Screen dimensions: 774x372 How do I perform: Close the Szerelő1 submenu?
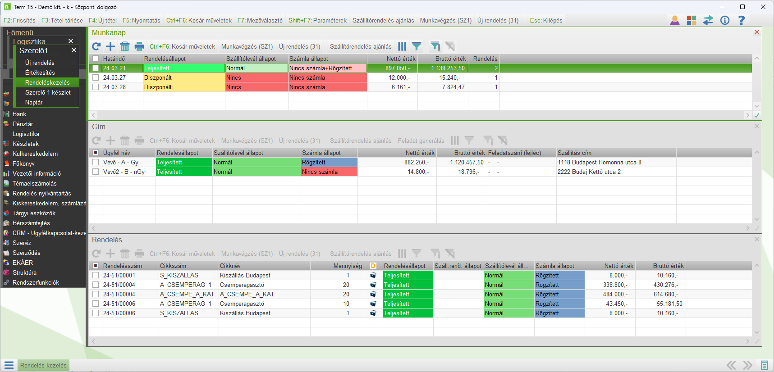click(x=74, y=50)
